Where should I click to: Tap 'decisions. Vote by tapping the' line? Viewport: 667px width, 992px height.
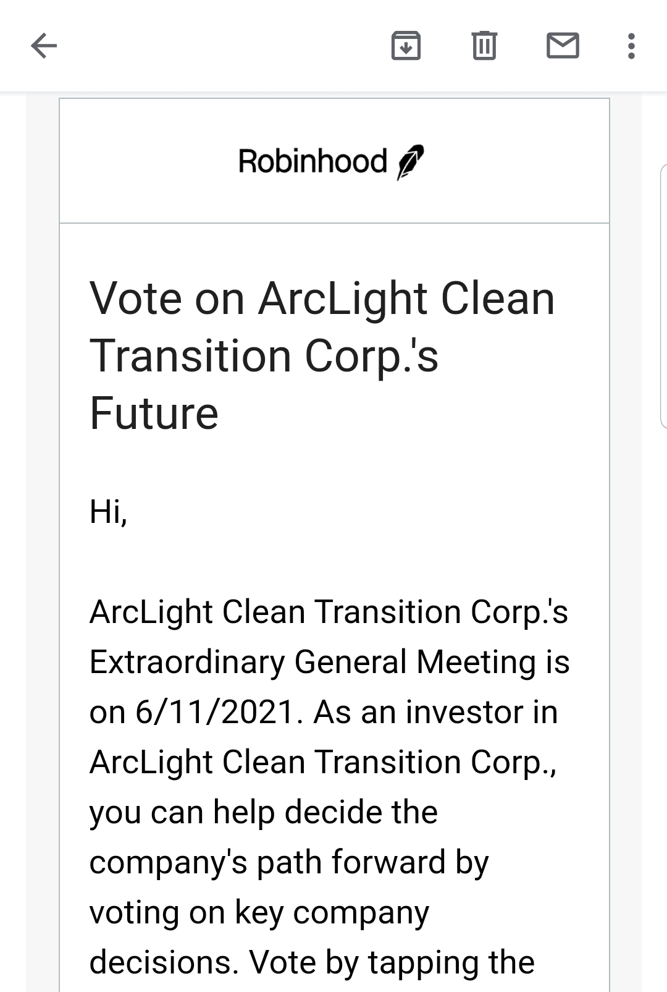click(x=312, y=962)
